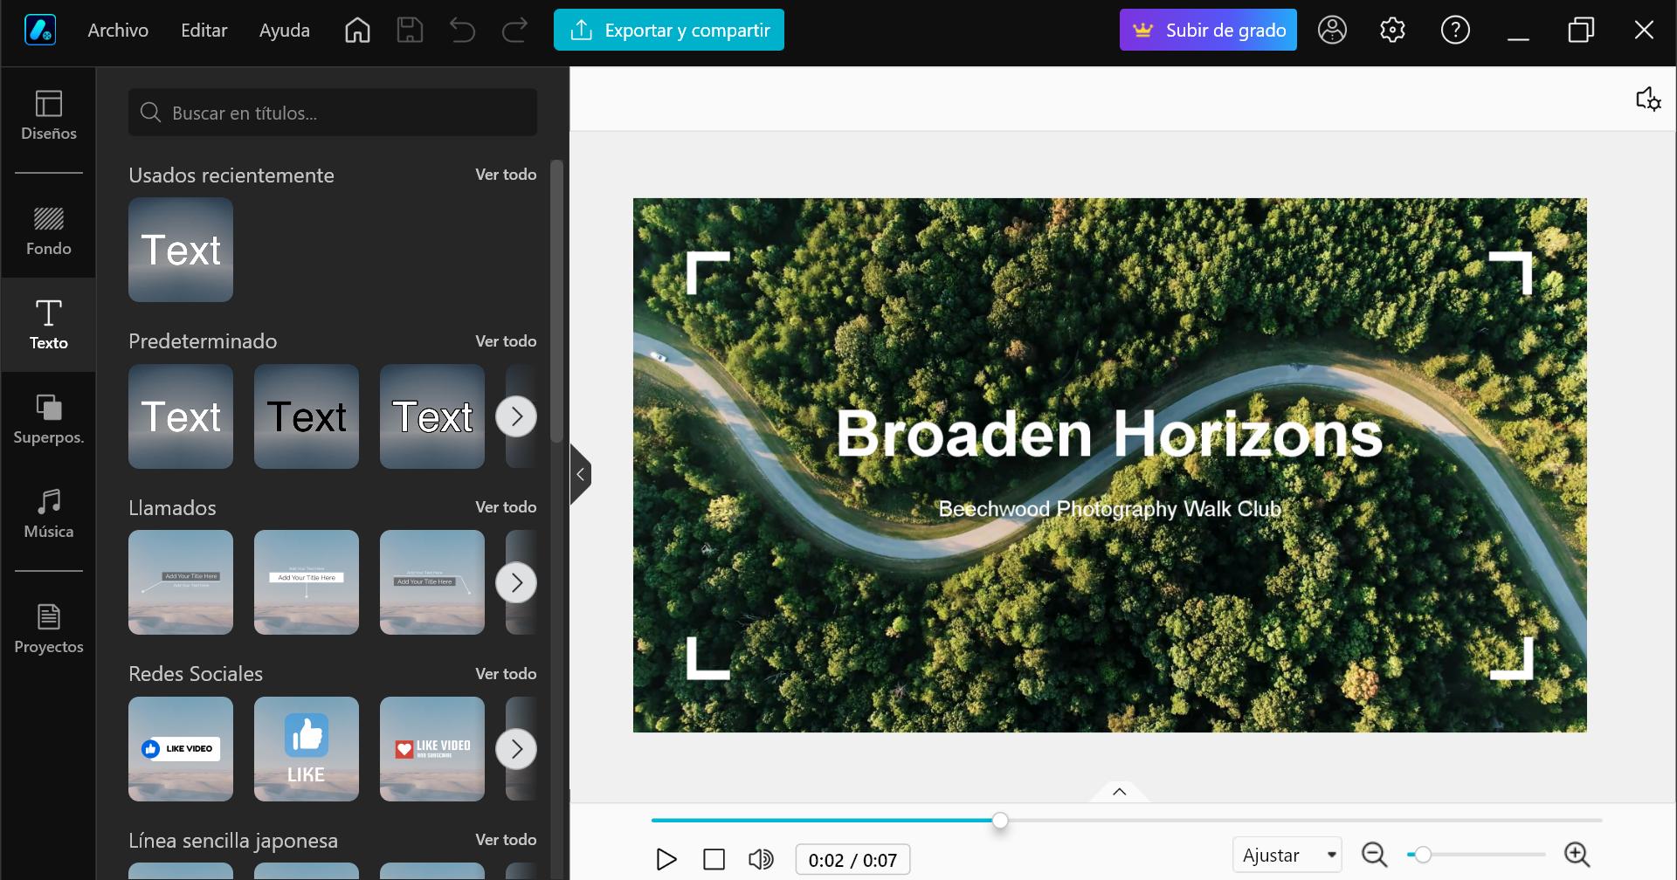The width and height of the screenshot is (1677, 880).
Task: Select the heart LIKE VIDEO thumbnail
Action: (432, 749)
